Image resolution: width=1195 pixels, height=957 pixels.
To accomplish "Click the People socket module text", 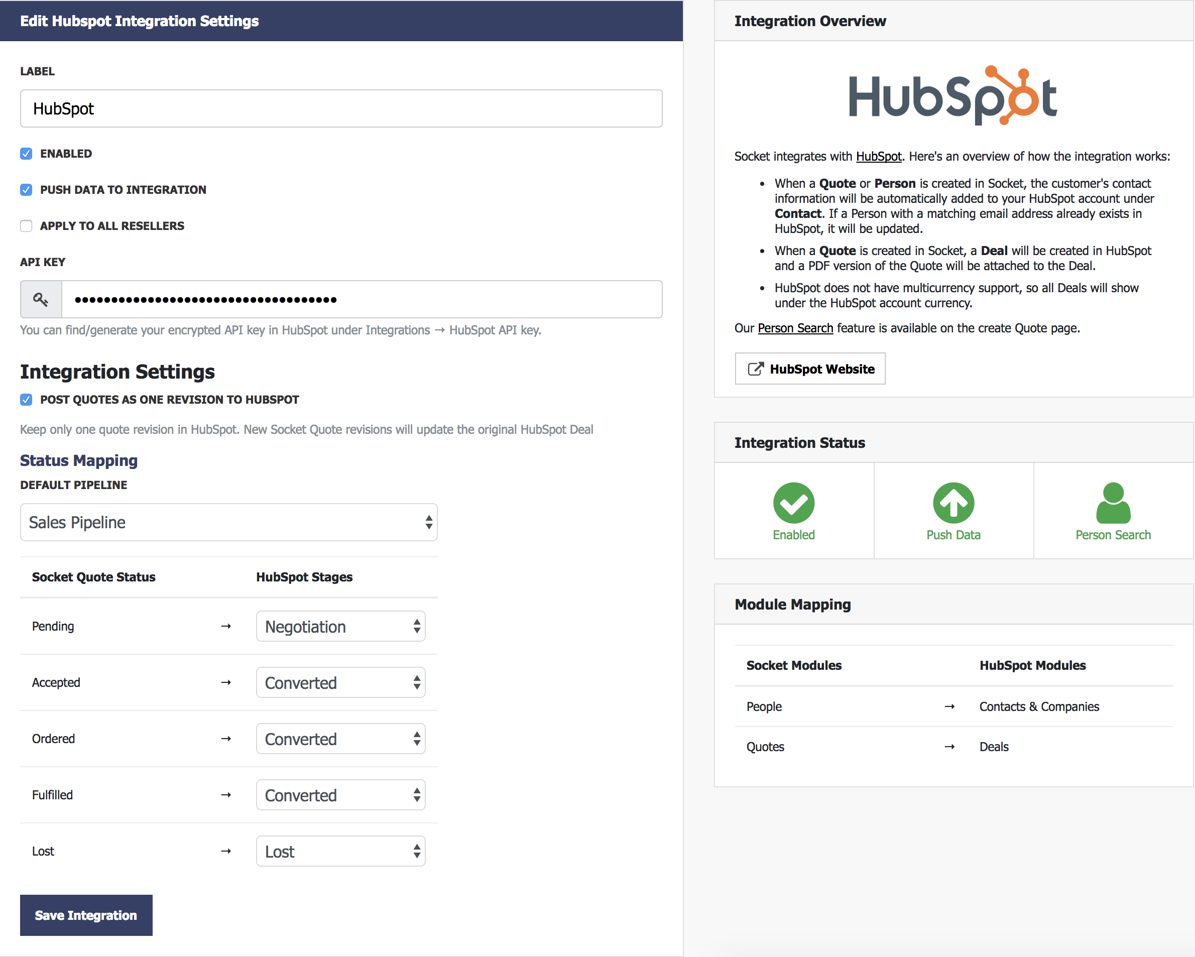I will point(764,706).
